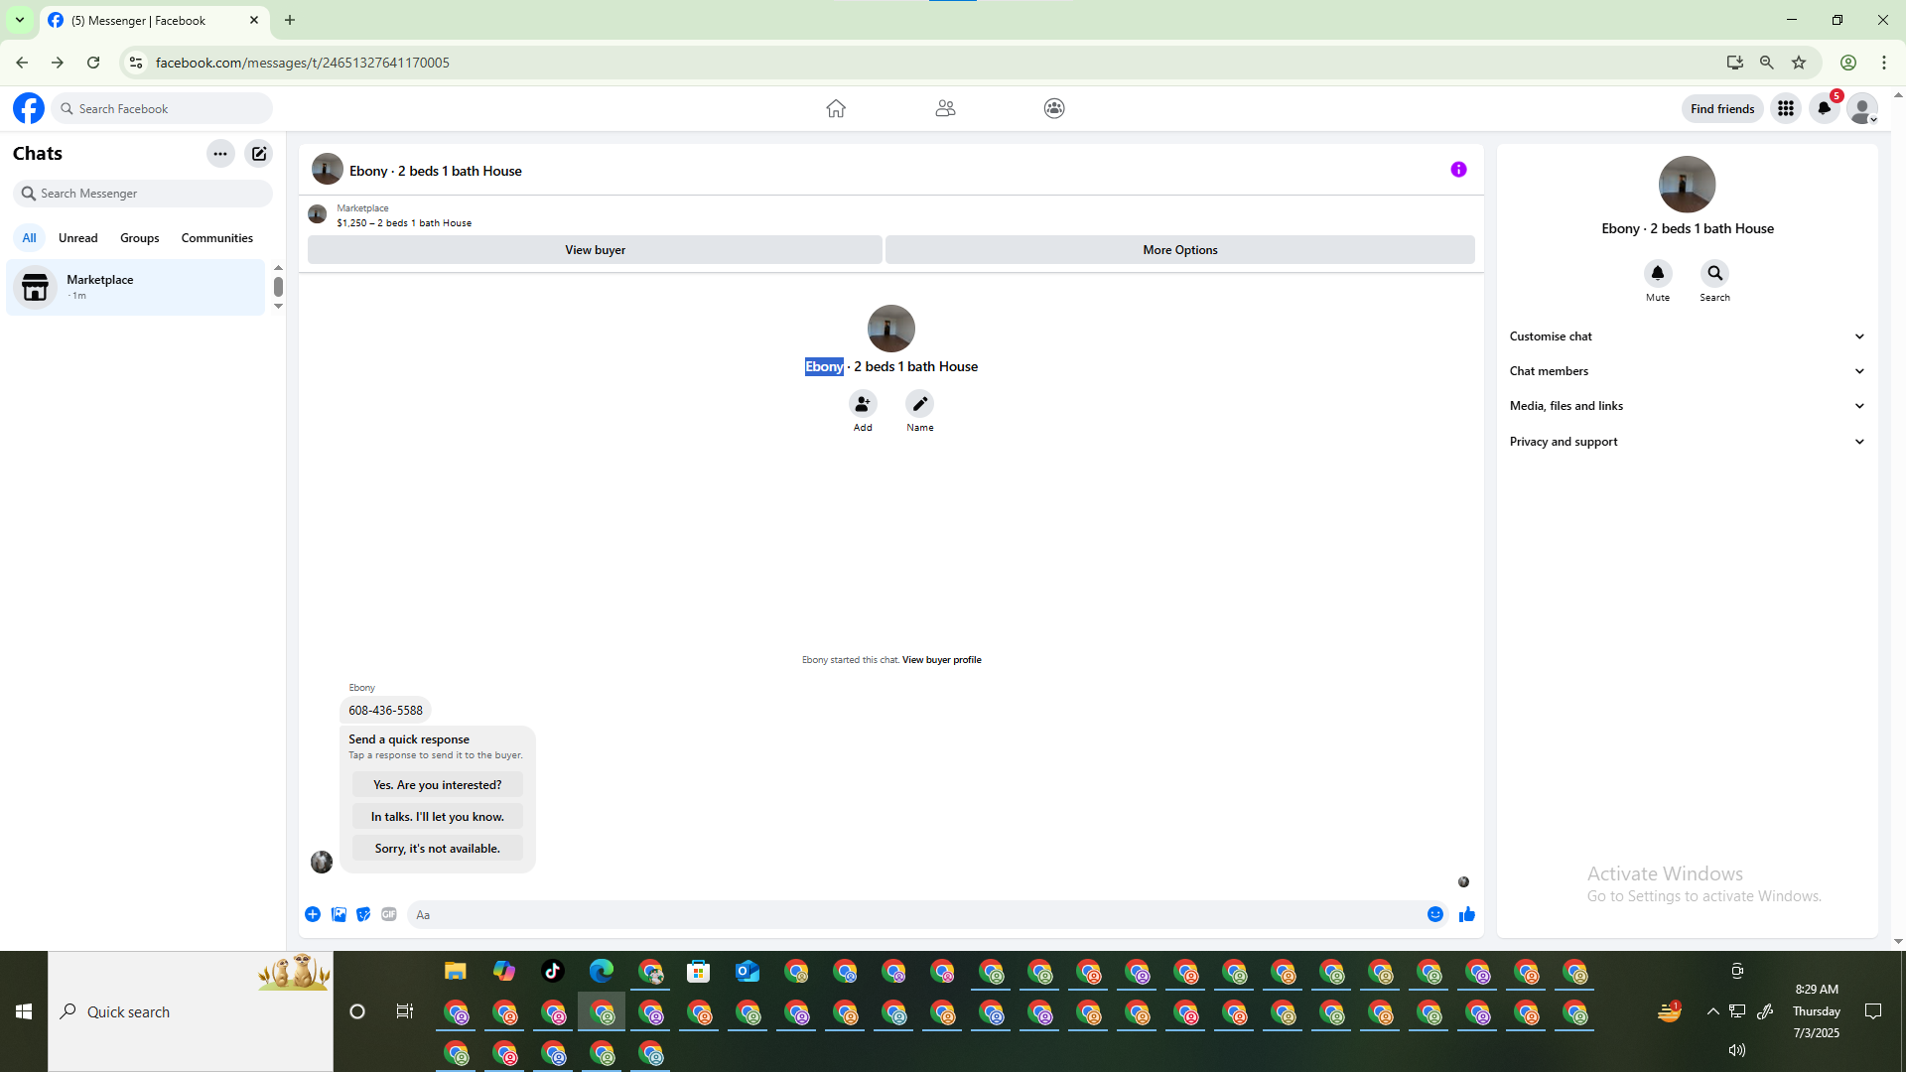Expand Privacy and support section
Image resolution: width=1906 pixels, height=1072 pixels.
coord(1686,442)
